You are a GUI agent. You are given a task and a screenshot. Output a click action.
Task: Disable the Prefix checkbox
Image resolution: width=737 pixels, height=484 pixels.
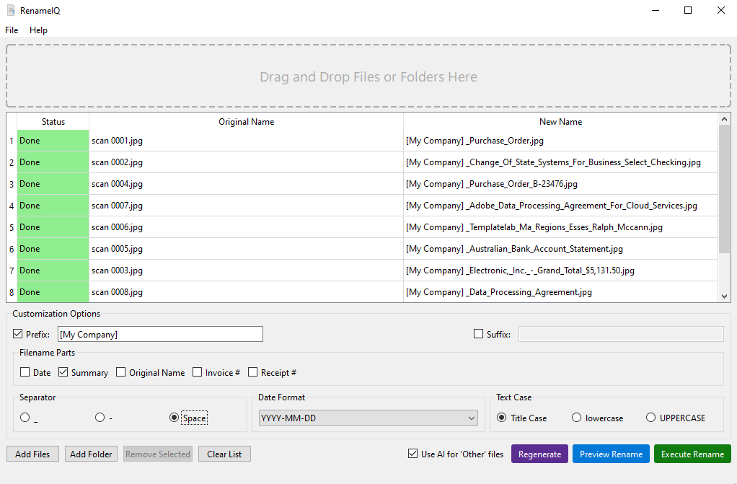click(x=18, y=334)
